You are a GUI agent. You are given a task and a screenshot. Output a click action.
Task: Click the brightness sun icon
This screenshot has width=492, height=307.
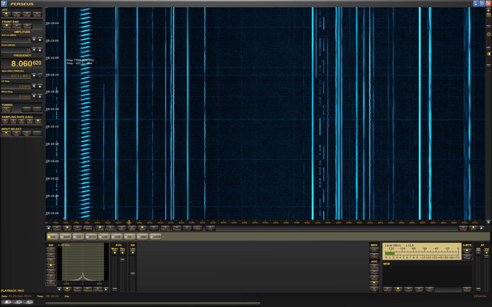pos(488,34)
